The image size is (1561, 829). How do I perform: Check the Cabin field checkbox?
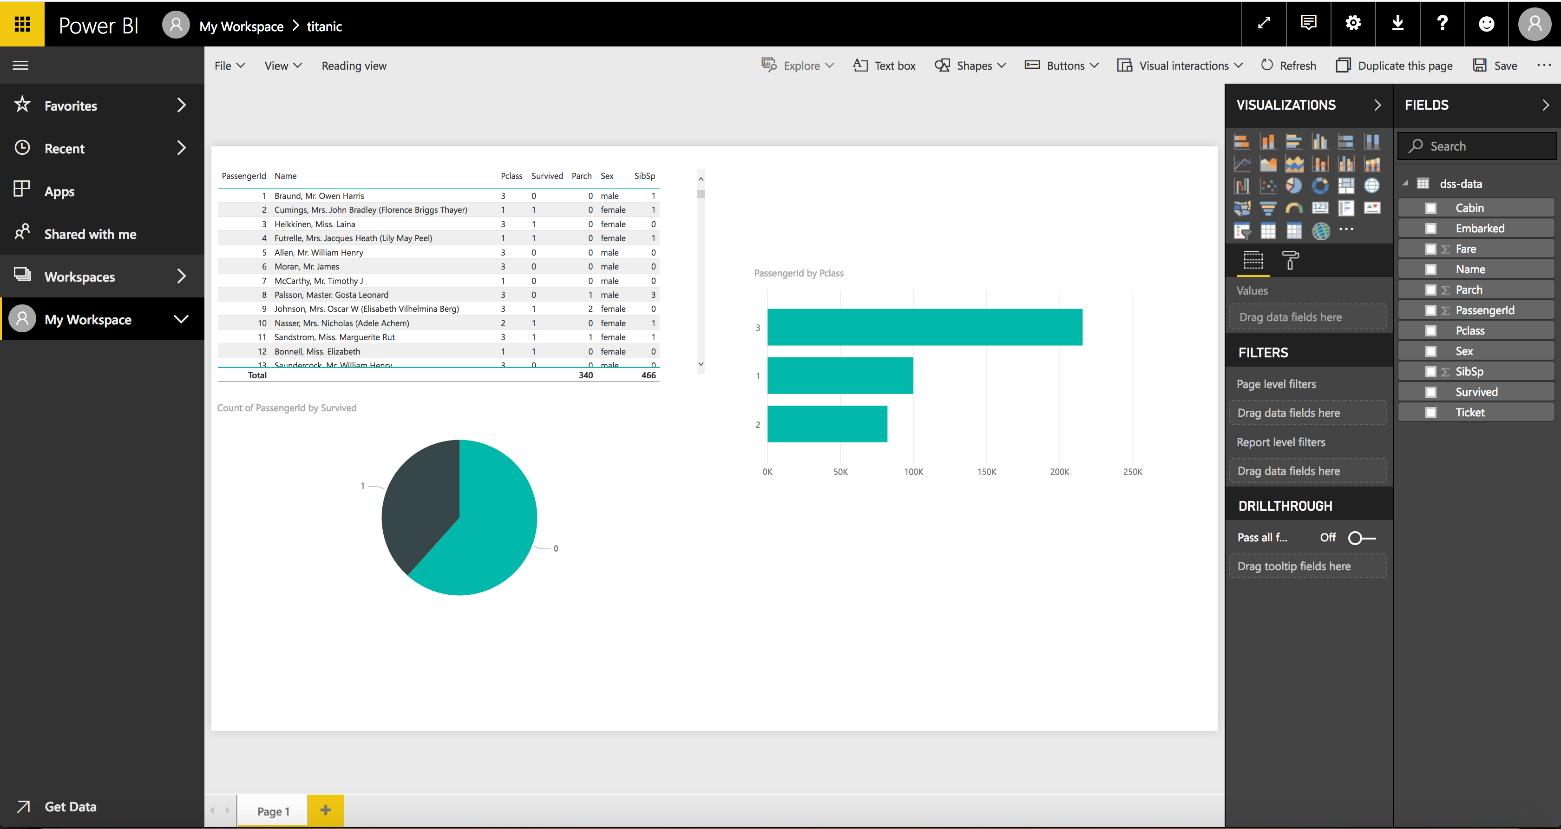pos(1431,208)
